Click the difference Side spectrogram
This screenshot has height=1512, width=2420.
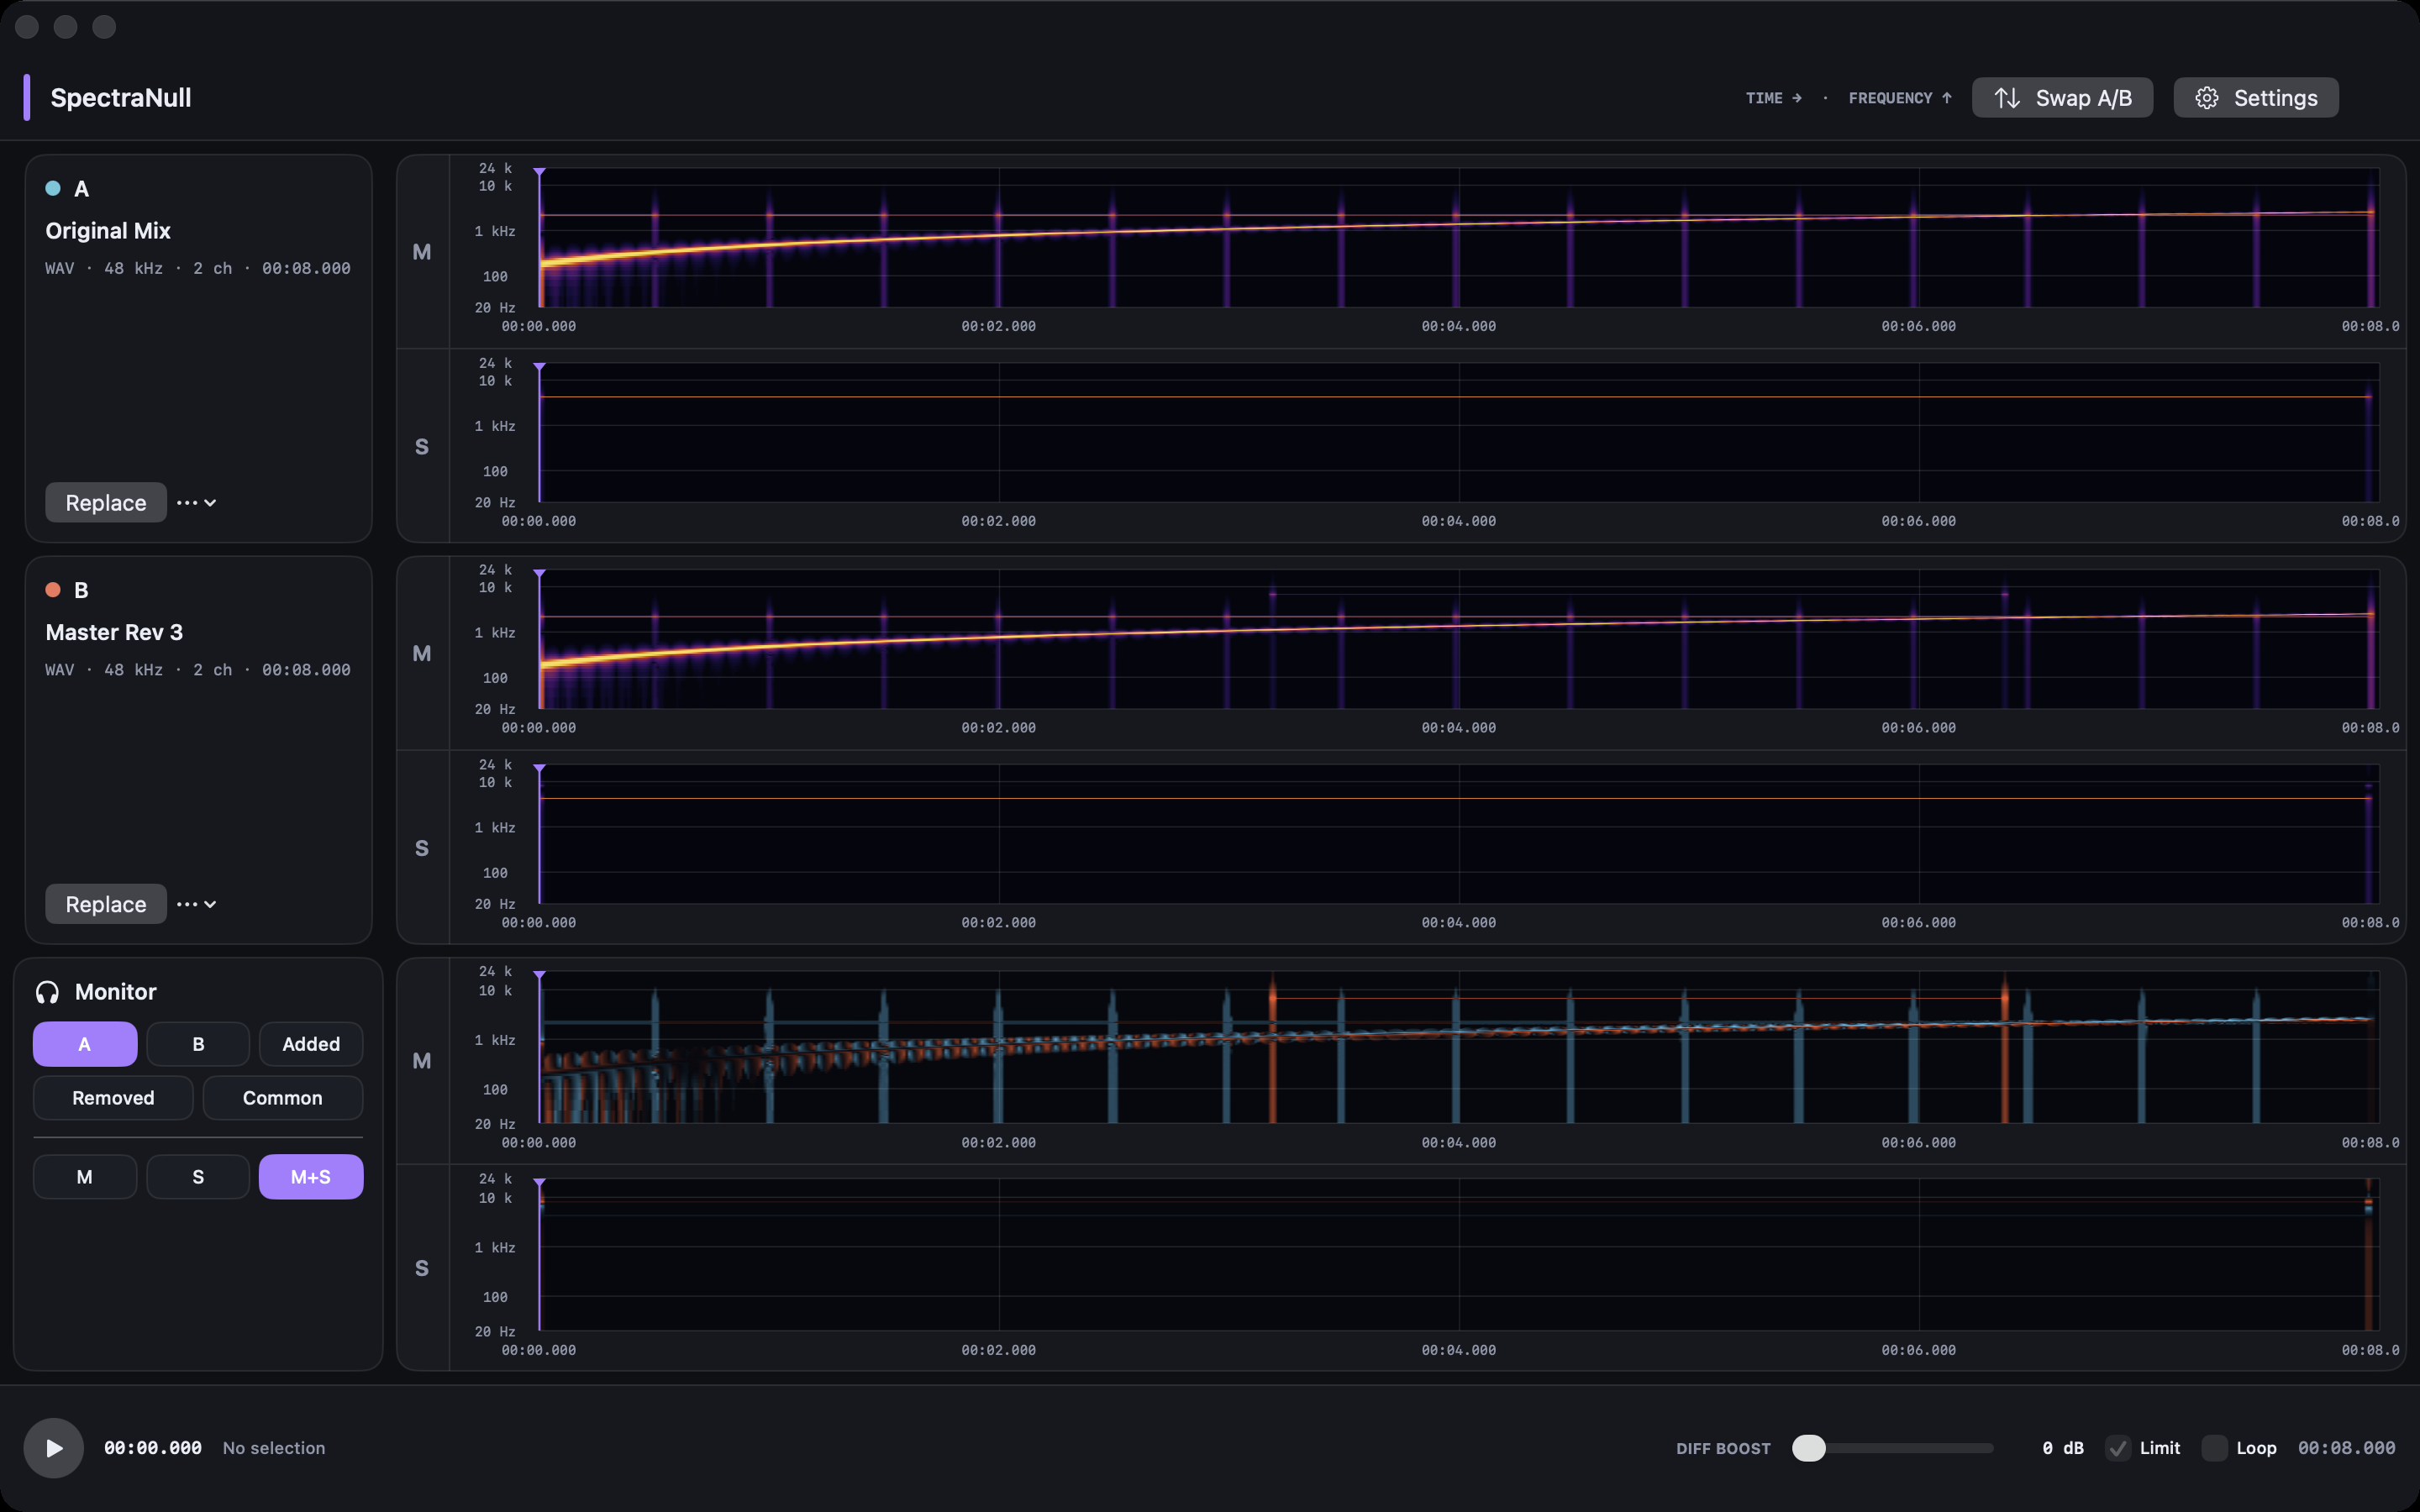(x=1459, y=1254)
